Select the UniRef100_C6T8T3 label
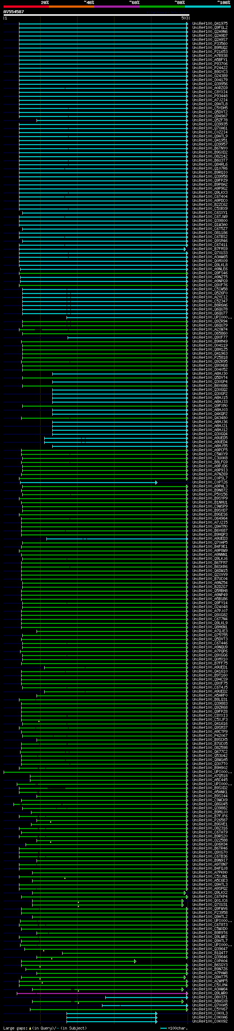 [x=210, y=925]
